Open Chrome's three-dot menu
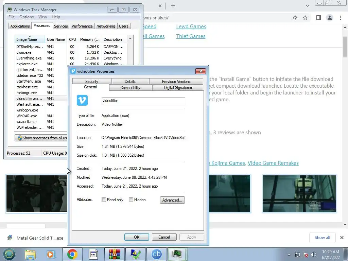 point(341,18)
